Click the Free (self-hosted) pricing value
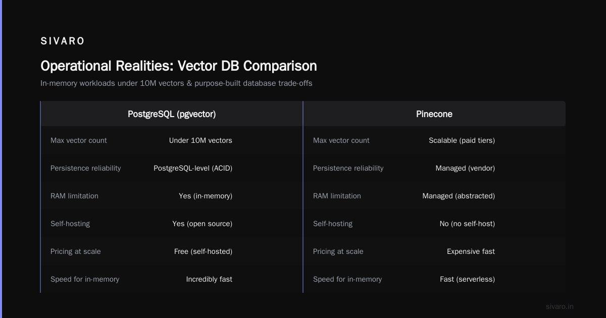The image size is (606, 318). (x=203, y=251)
